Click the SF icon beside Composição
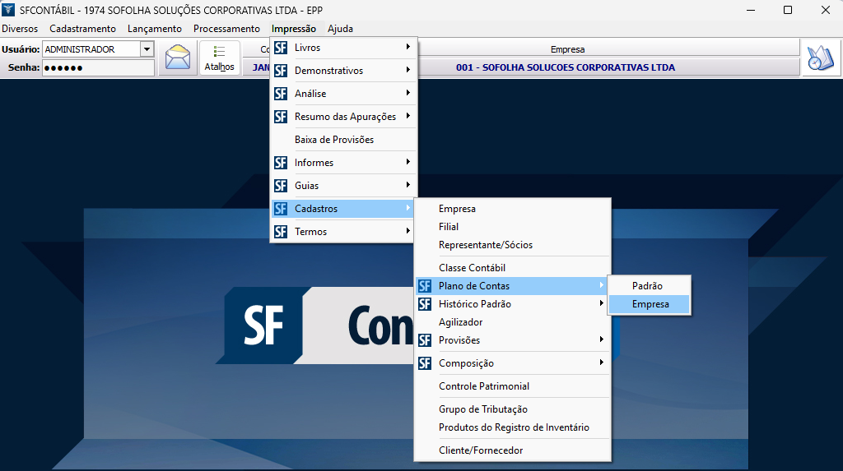The image size is (843, 471). coord(425,363)
